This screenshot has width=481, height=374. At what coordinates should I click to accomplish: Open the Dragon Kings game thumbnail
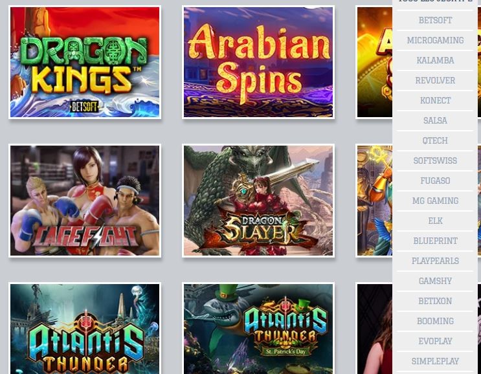pos(85,62)
